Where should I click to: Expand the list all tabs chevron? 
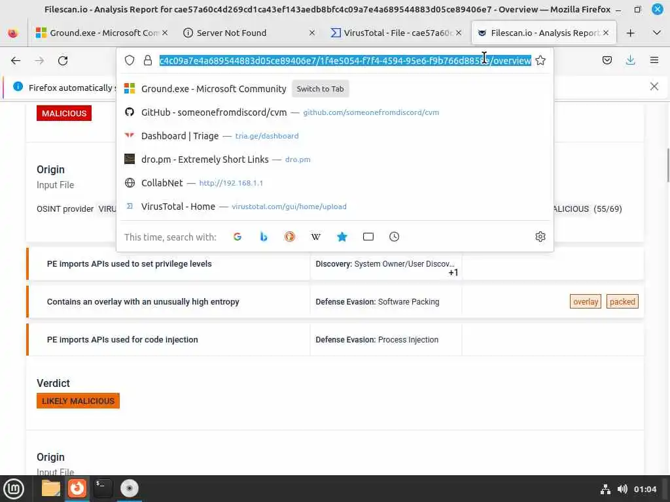657,33
